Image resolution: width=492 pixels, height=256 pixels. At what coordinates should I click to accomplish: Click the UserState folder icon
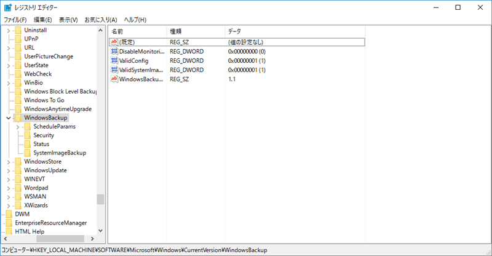(18, 65)
